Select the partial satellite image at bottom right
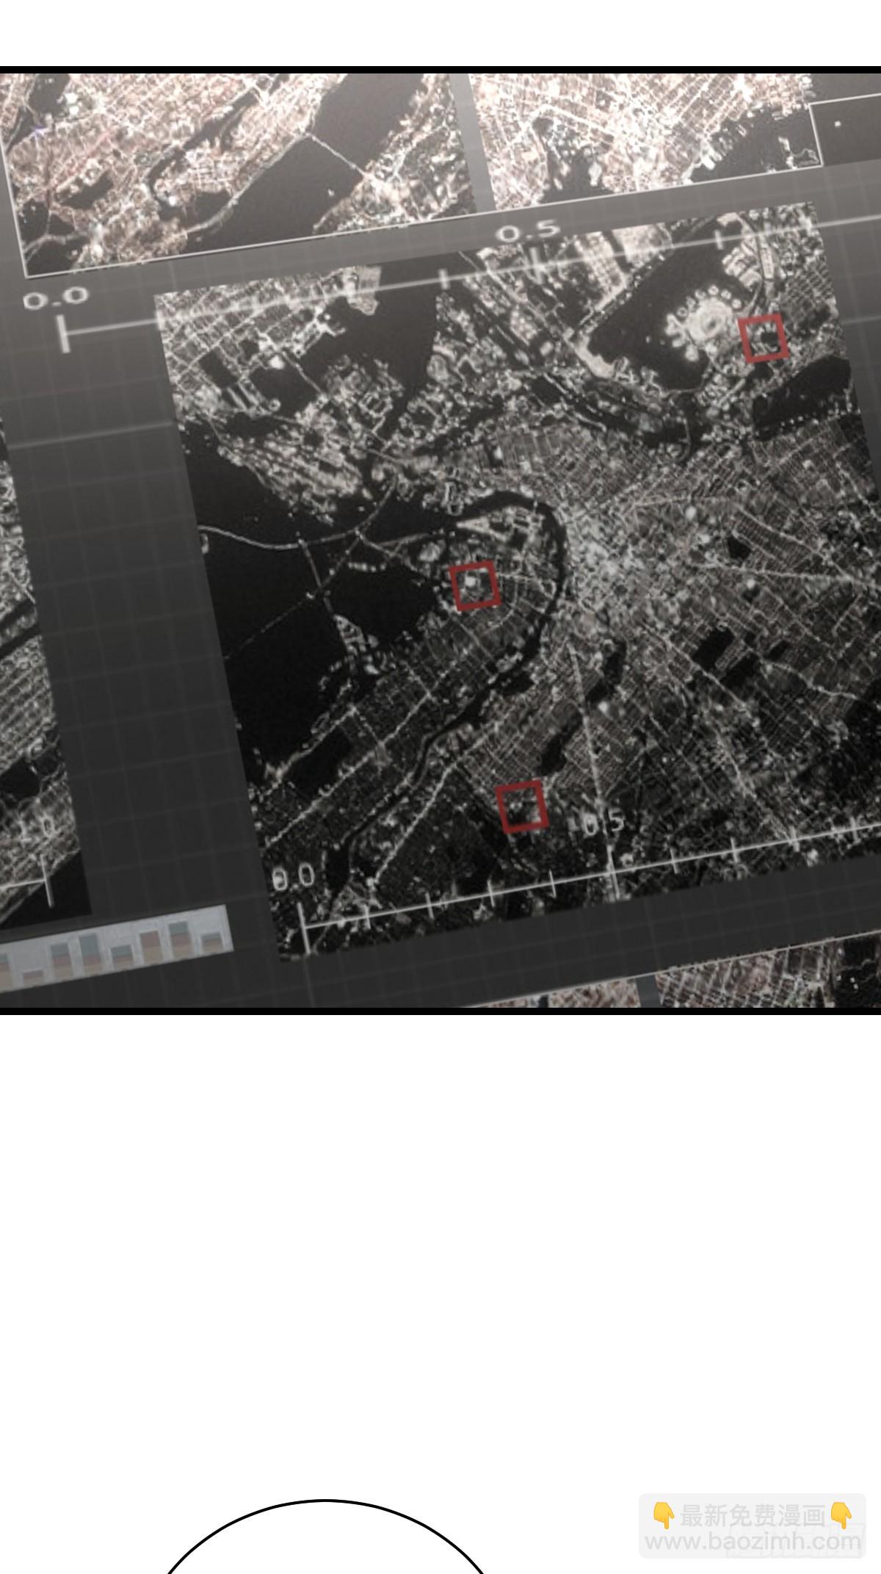 (764, 977)
